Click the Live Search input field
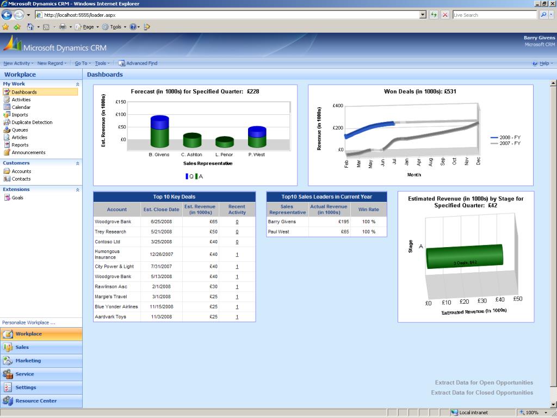The height and width of the screenshot is (418, 557). click(494, 15)
